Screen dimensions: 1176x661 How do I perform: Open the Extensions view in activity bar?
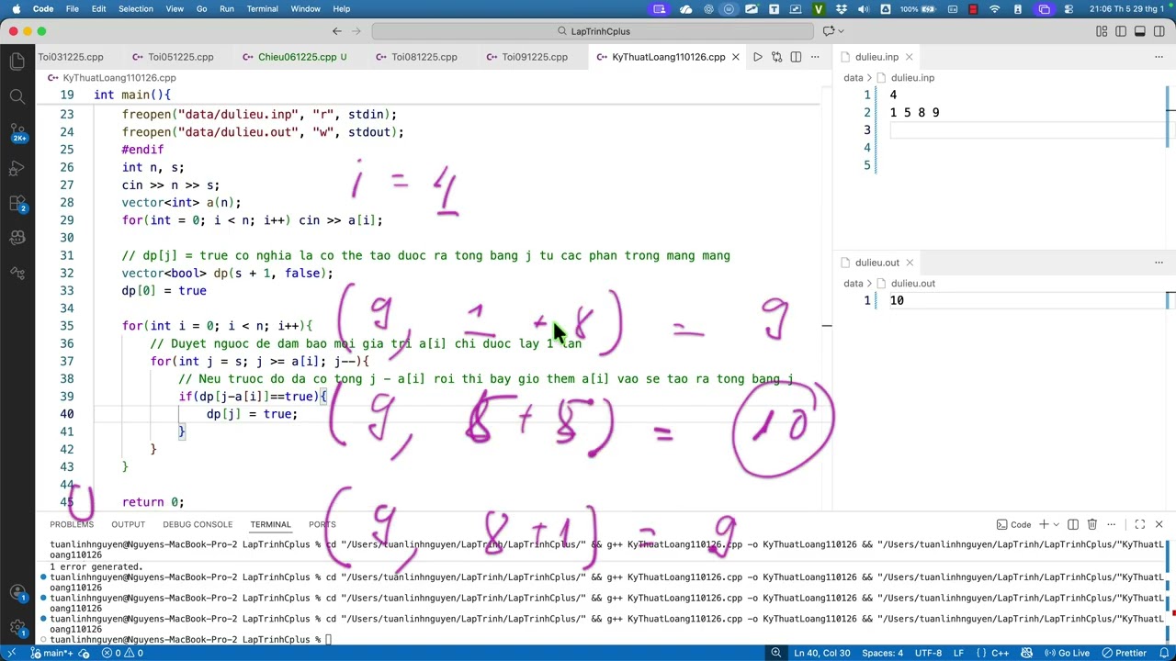[17, 203]
